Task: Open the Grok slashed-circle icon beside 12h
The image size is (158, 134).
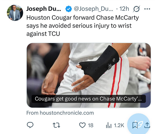Action: tap(136, 9)
